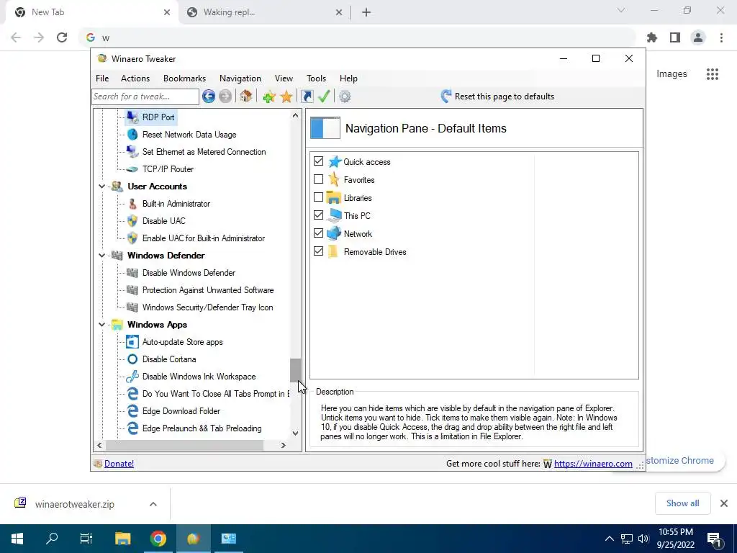Switch to the Waking repl... tab
This screenshot has height=553, width=737.
263,13
